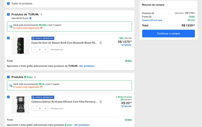The height and width of the screenshot is (127, 202).
Task: Click flame icon in FULL coupon banner
Action: click(x=41, y=87)
